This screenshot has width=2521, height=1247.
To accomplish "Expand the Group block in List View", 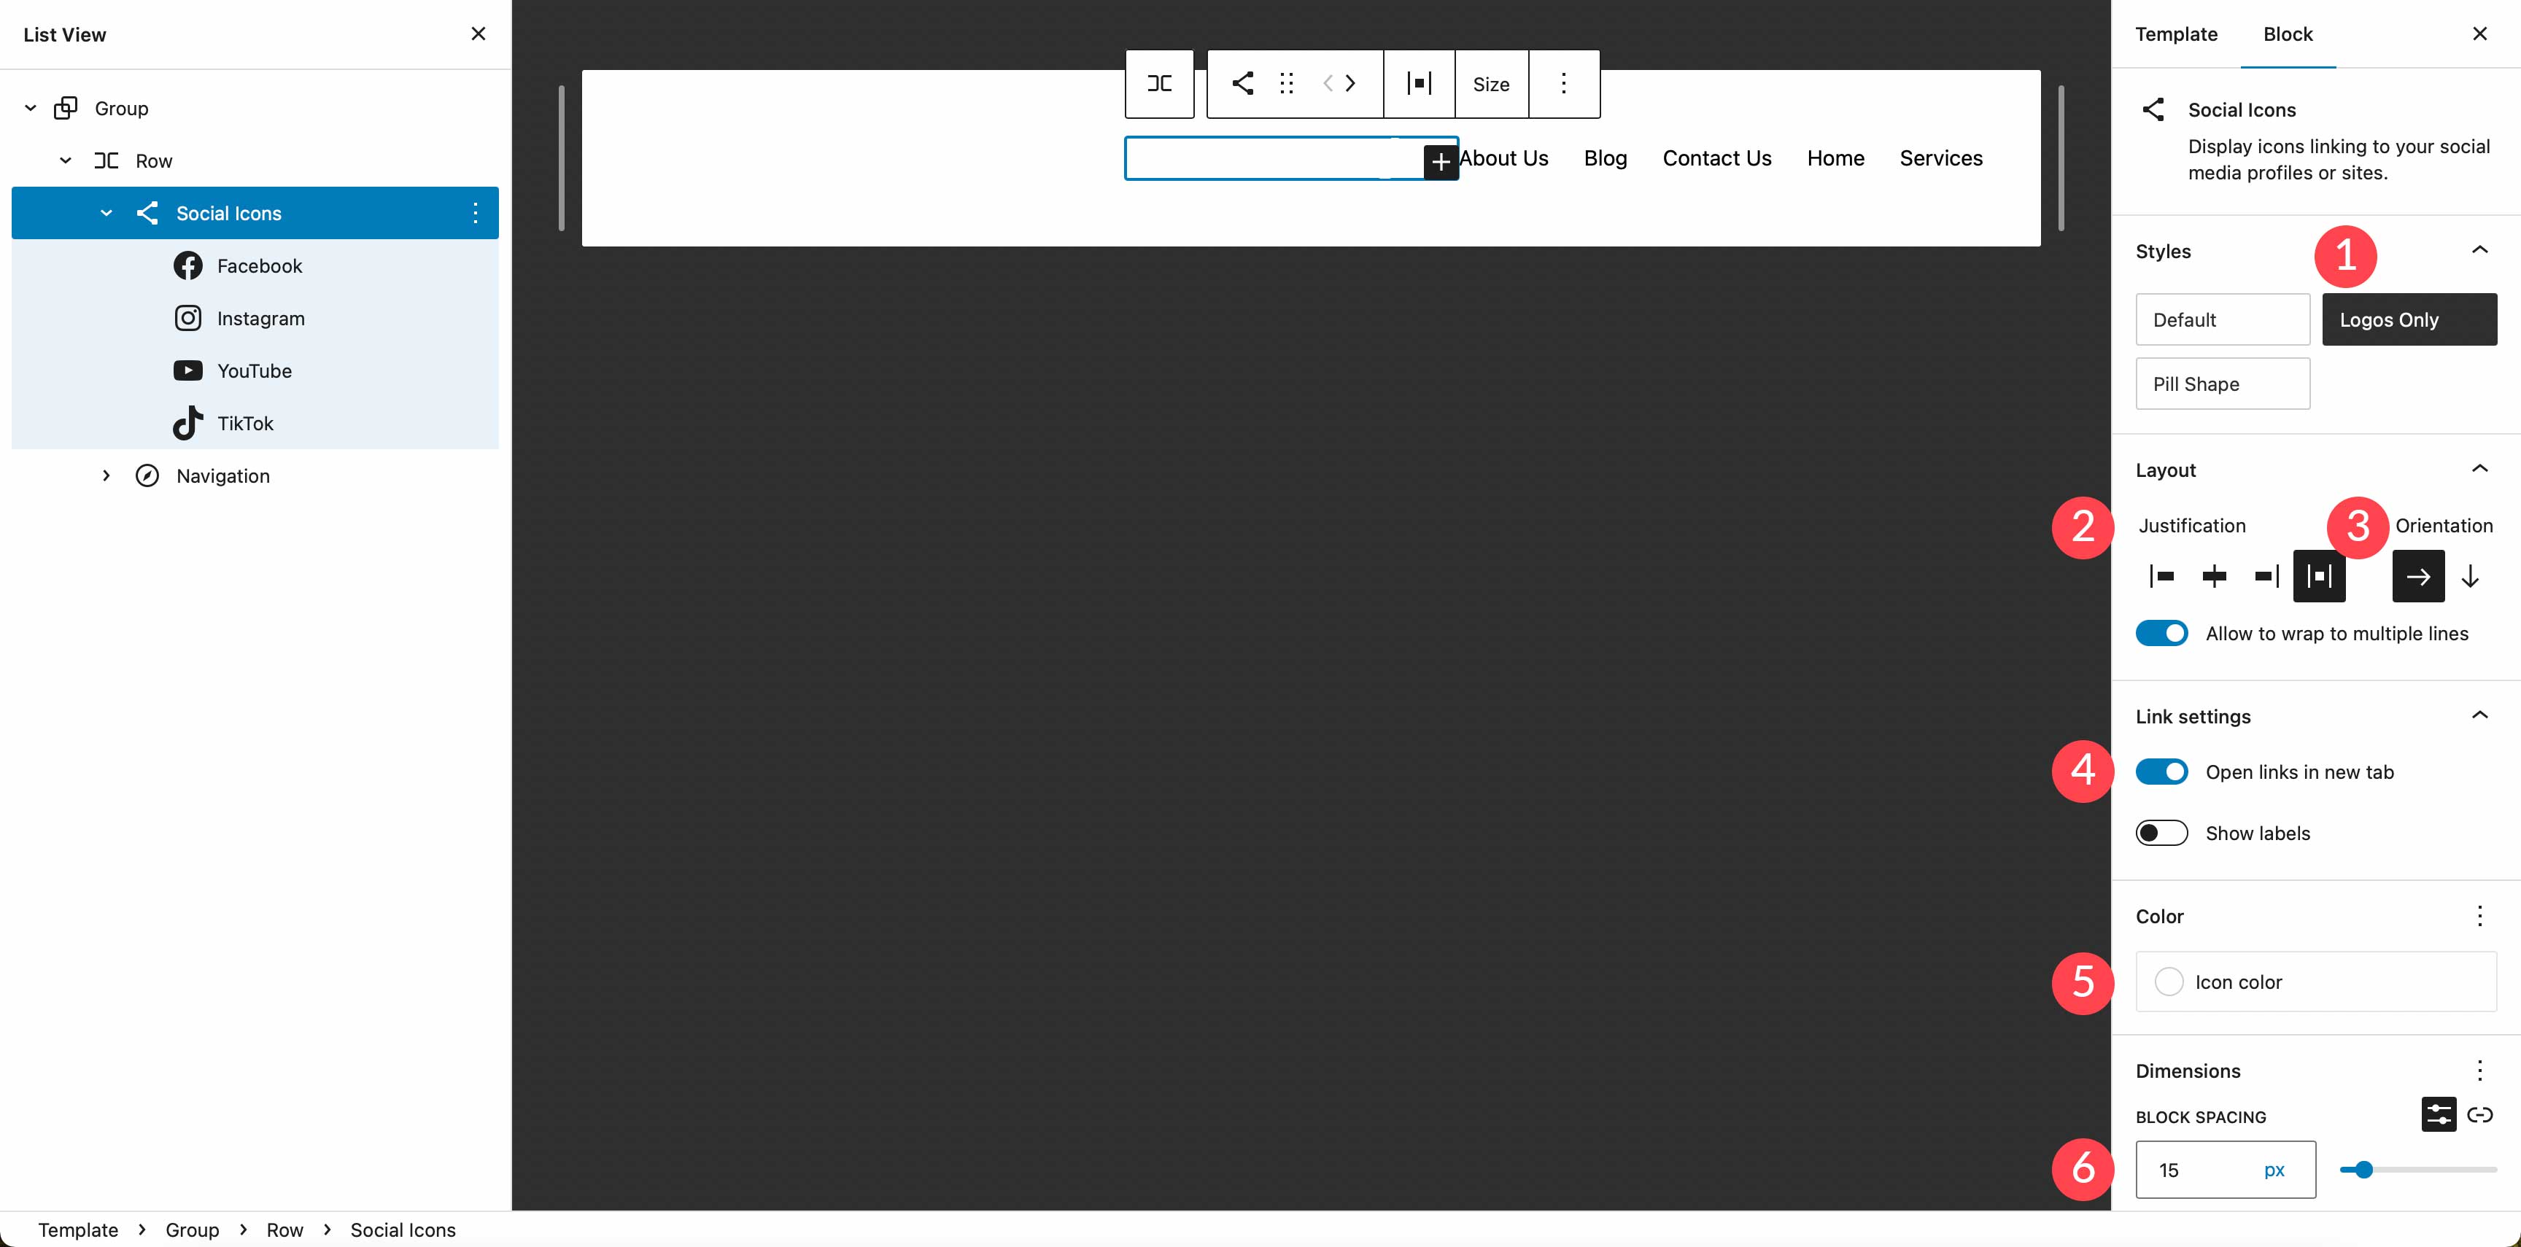I will (x=31, y=108).
